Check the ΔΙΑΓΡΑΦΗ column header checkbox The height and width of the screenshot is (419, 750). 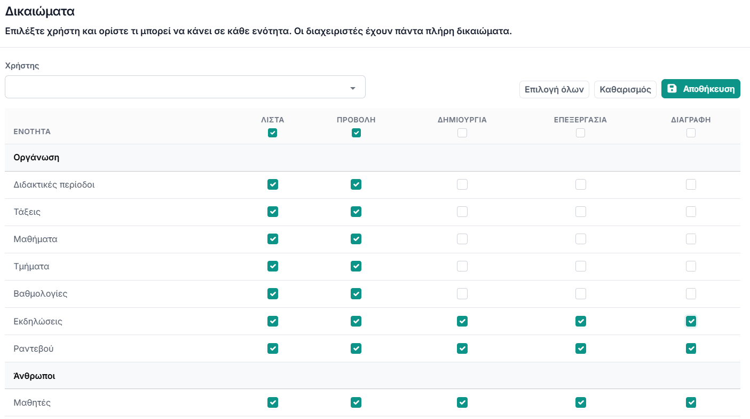tap(691, 133)
